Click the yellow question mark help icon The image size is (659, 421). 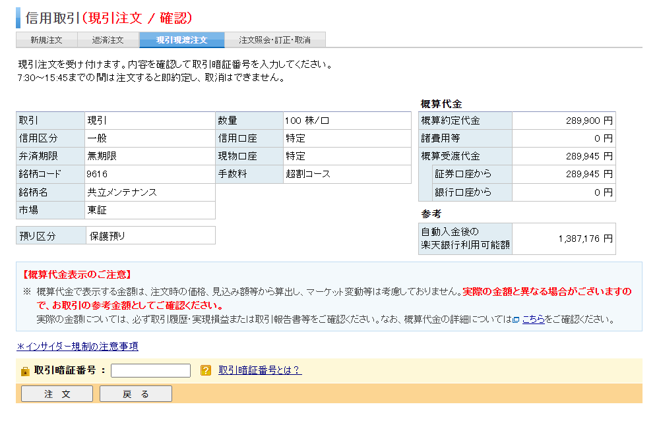tap(206, 371)
